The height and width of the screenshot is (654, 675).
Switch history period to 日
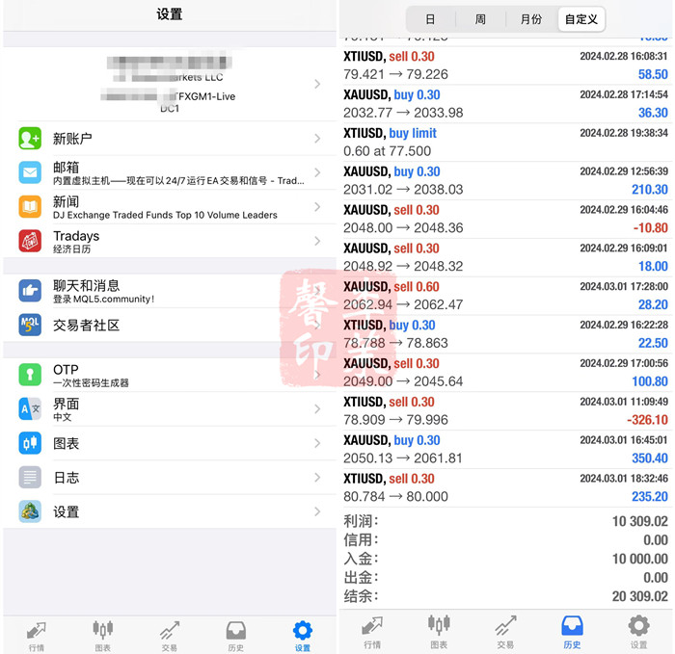pos(430,19)
